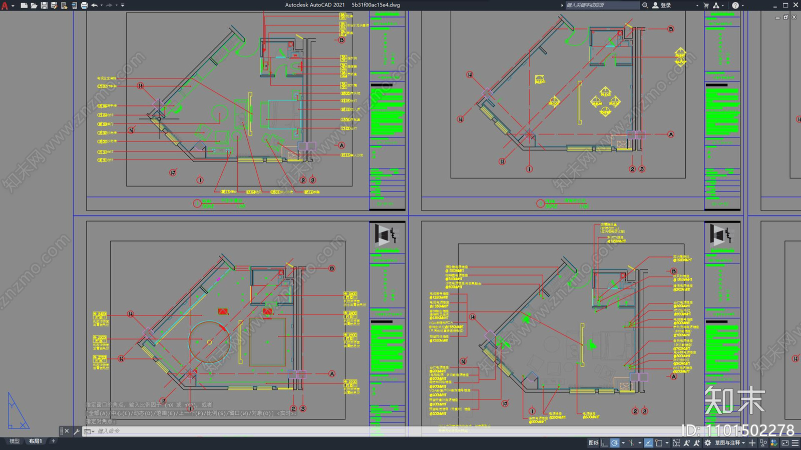
Task: Open the 草图与注释 workspace dropdown
Action: coord(730,443)
